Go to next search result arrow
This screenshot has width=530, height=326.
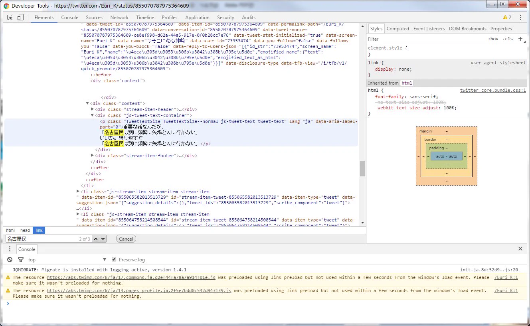coord(103,239)
